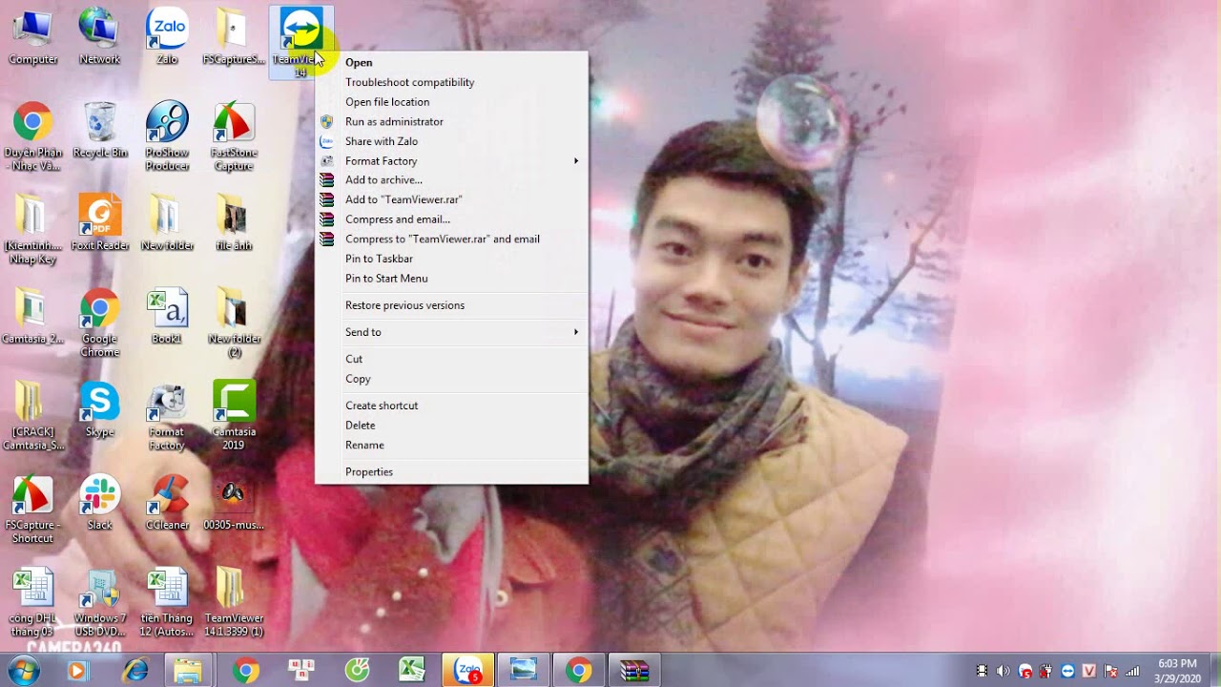The width and height of the screenshot is (1221, 687).
Task: Select the Recycle Bin icon
Action: [100, 130]
